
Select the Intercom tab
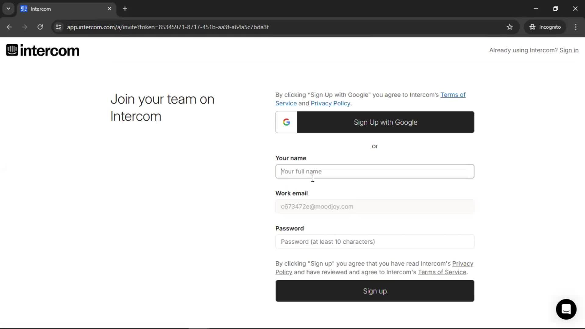[x=66, y=9]
